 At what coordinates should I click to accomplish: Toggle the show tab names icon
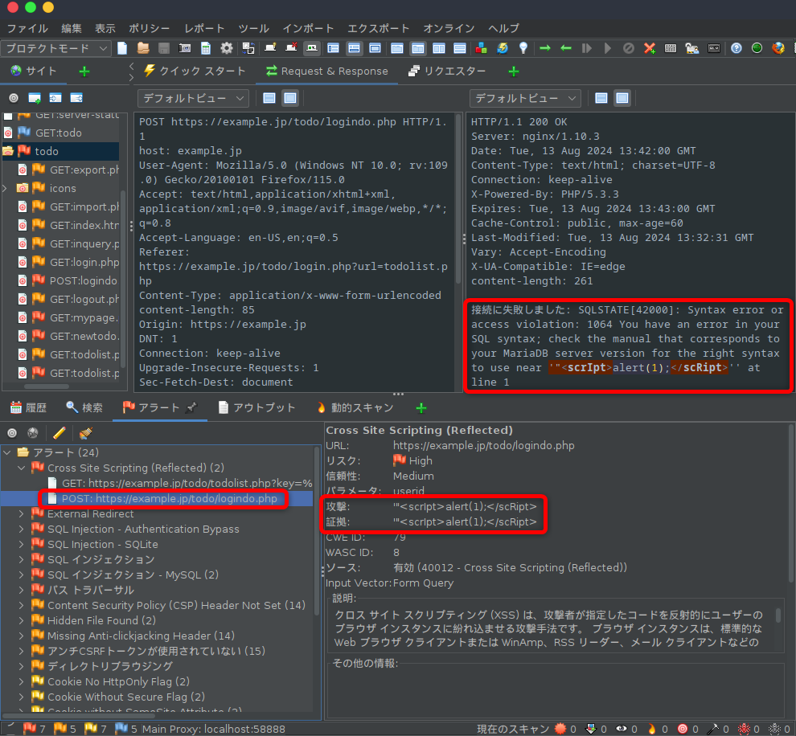point(312,48)
